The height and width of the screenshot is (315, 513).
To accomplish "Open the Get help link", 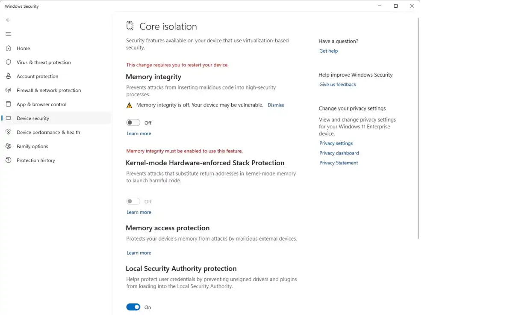I will click(x=328, y=51).
